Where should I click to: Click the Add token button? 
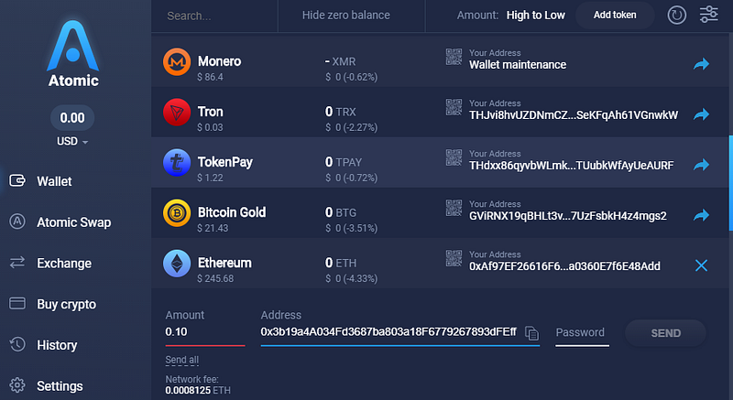coord(615,15)
